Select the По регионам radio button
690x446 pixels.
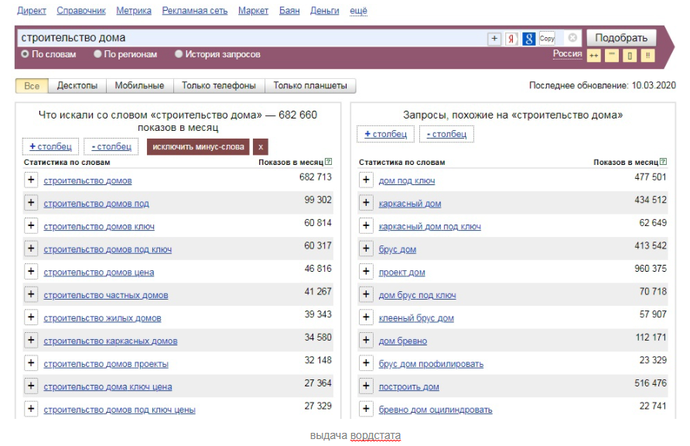97,53
